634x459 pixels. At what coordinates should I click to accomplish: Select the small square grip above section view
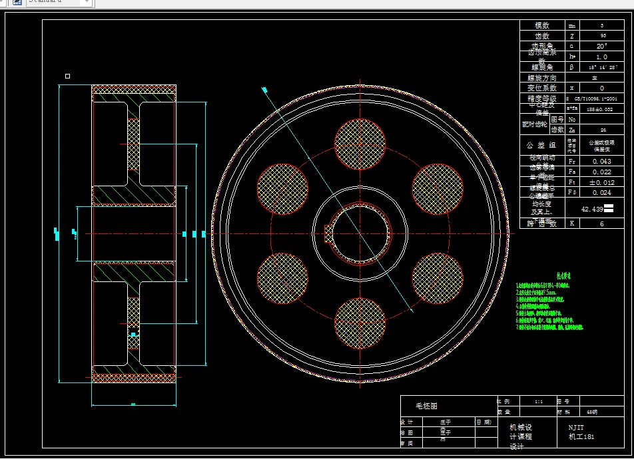pos(67,76)
